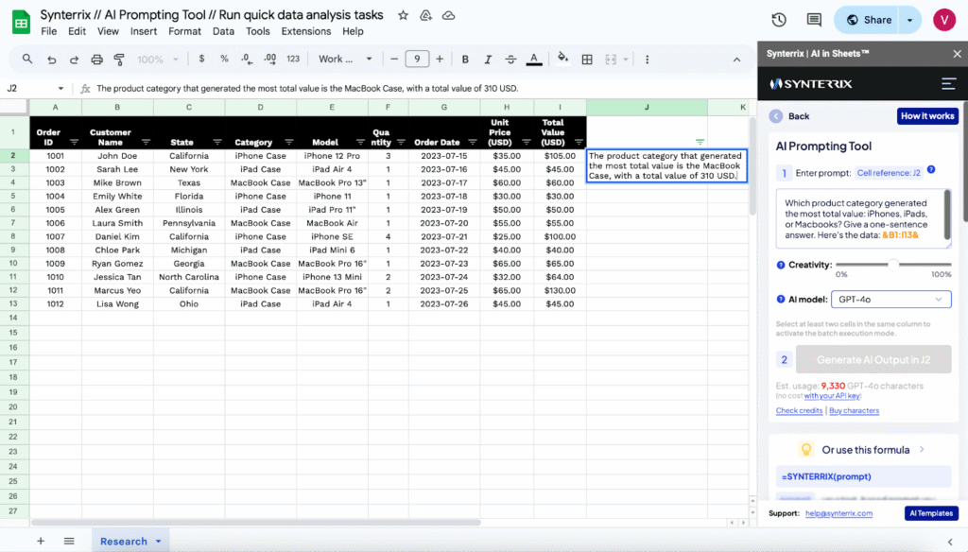The height and width of the screenshot is (552, 968).
Task: Click the font size field
Action: [x=417, y=60]
